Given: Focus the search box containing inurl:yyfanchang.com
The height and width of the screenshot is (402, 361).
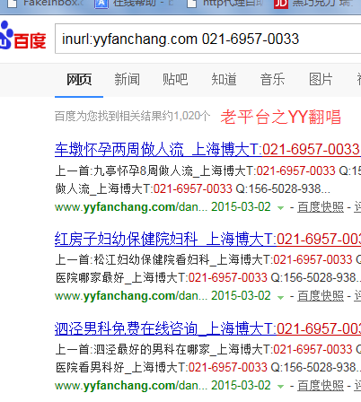Looking at the screenshot, I should (207, 39).
